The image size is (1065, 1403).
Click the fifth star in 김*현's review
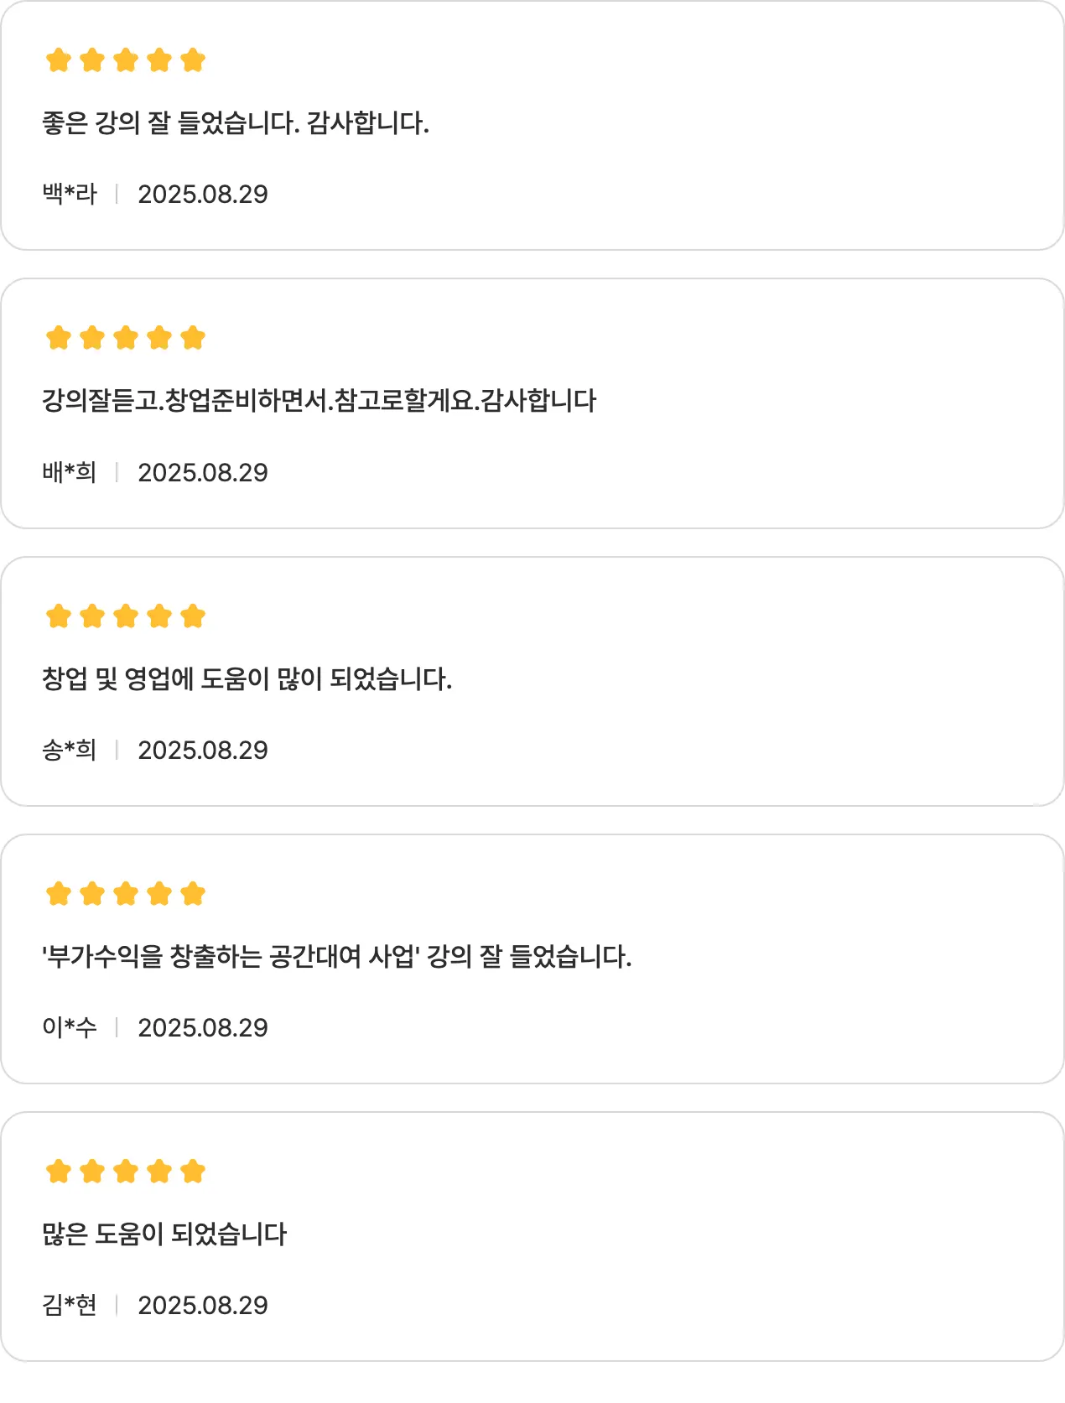[x=193, y=1172]
